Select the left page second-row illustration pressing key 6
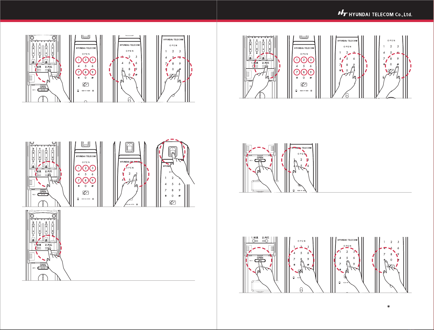 [x=131, y=174]
